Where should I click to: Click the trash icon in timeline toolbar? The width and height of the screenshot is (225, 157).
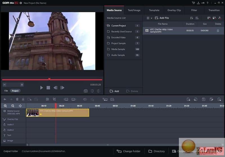coord(17,99)
